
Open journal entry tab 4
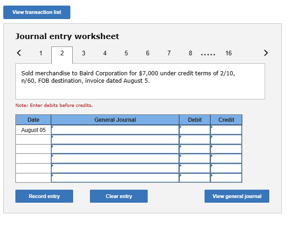point(105,53)
